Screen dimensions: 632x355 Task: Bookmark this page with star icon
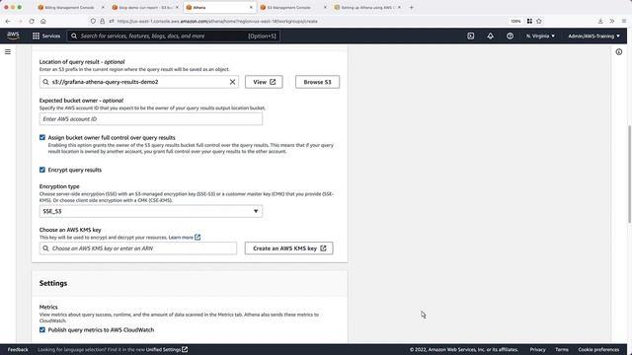[x=539, y=21]
